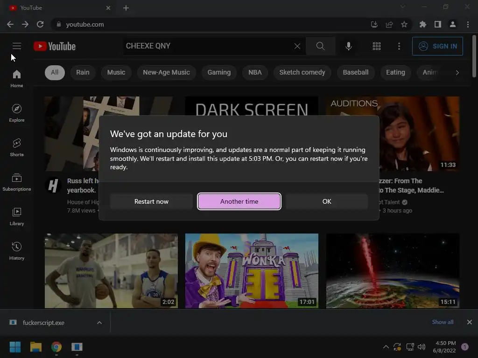
Task: Open the YouTube hamburger guide menu
Action: coord(17,46)
